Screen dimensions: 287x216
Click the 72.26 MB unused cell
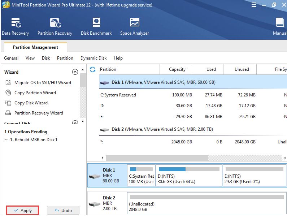tap(247, 95)
